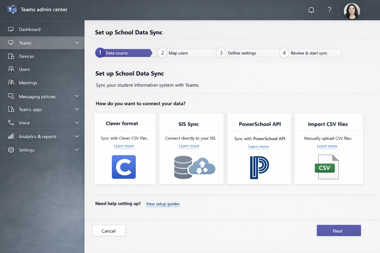
Task: Click 'Sync with PowerSchool API.' text
Action: tap(260, 139)
